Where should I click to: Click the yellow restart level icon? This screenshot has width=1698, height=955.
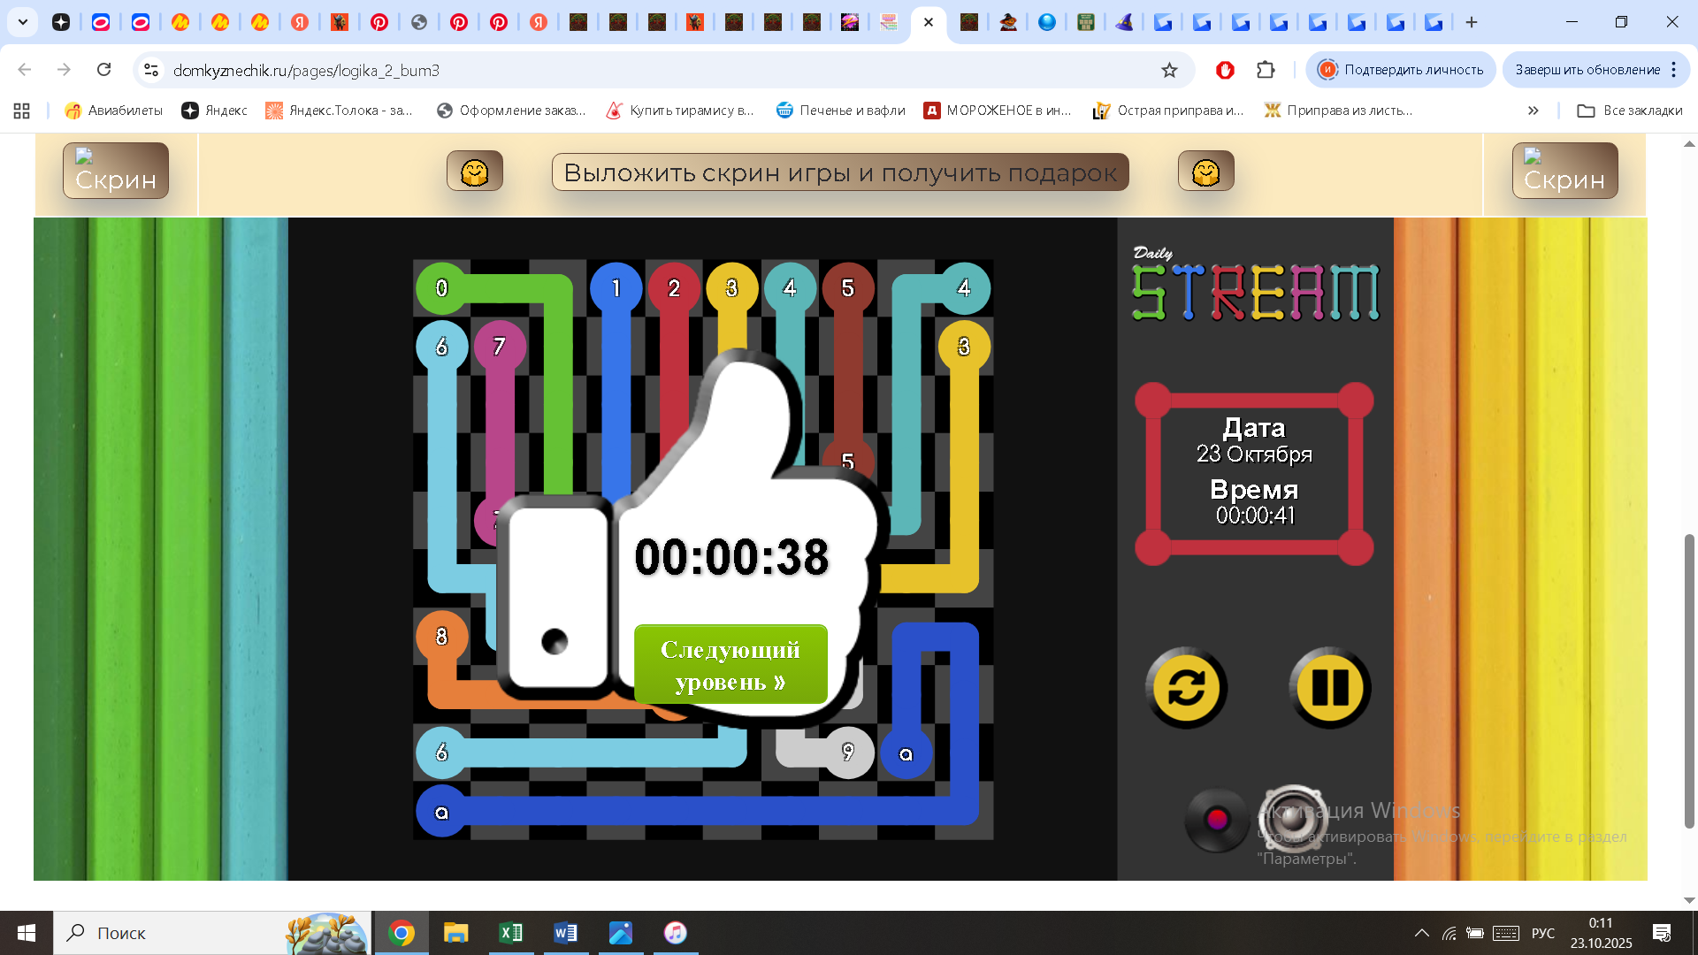pos(1186,688)
